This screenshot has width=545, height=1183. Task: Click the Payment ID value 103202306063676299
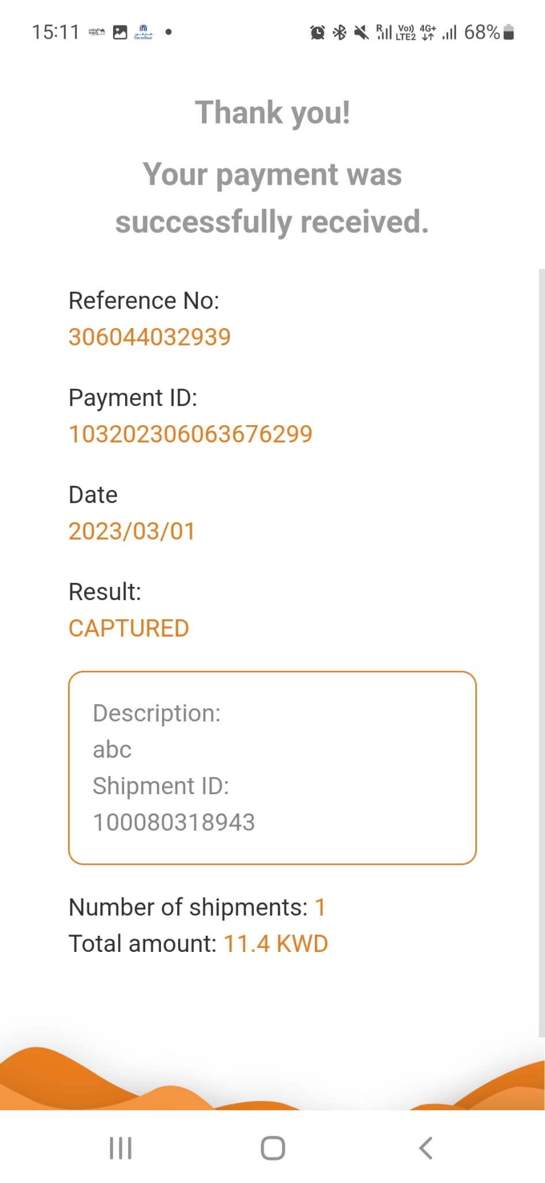click(190, 434)
